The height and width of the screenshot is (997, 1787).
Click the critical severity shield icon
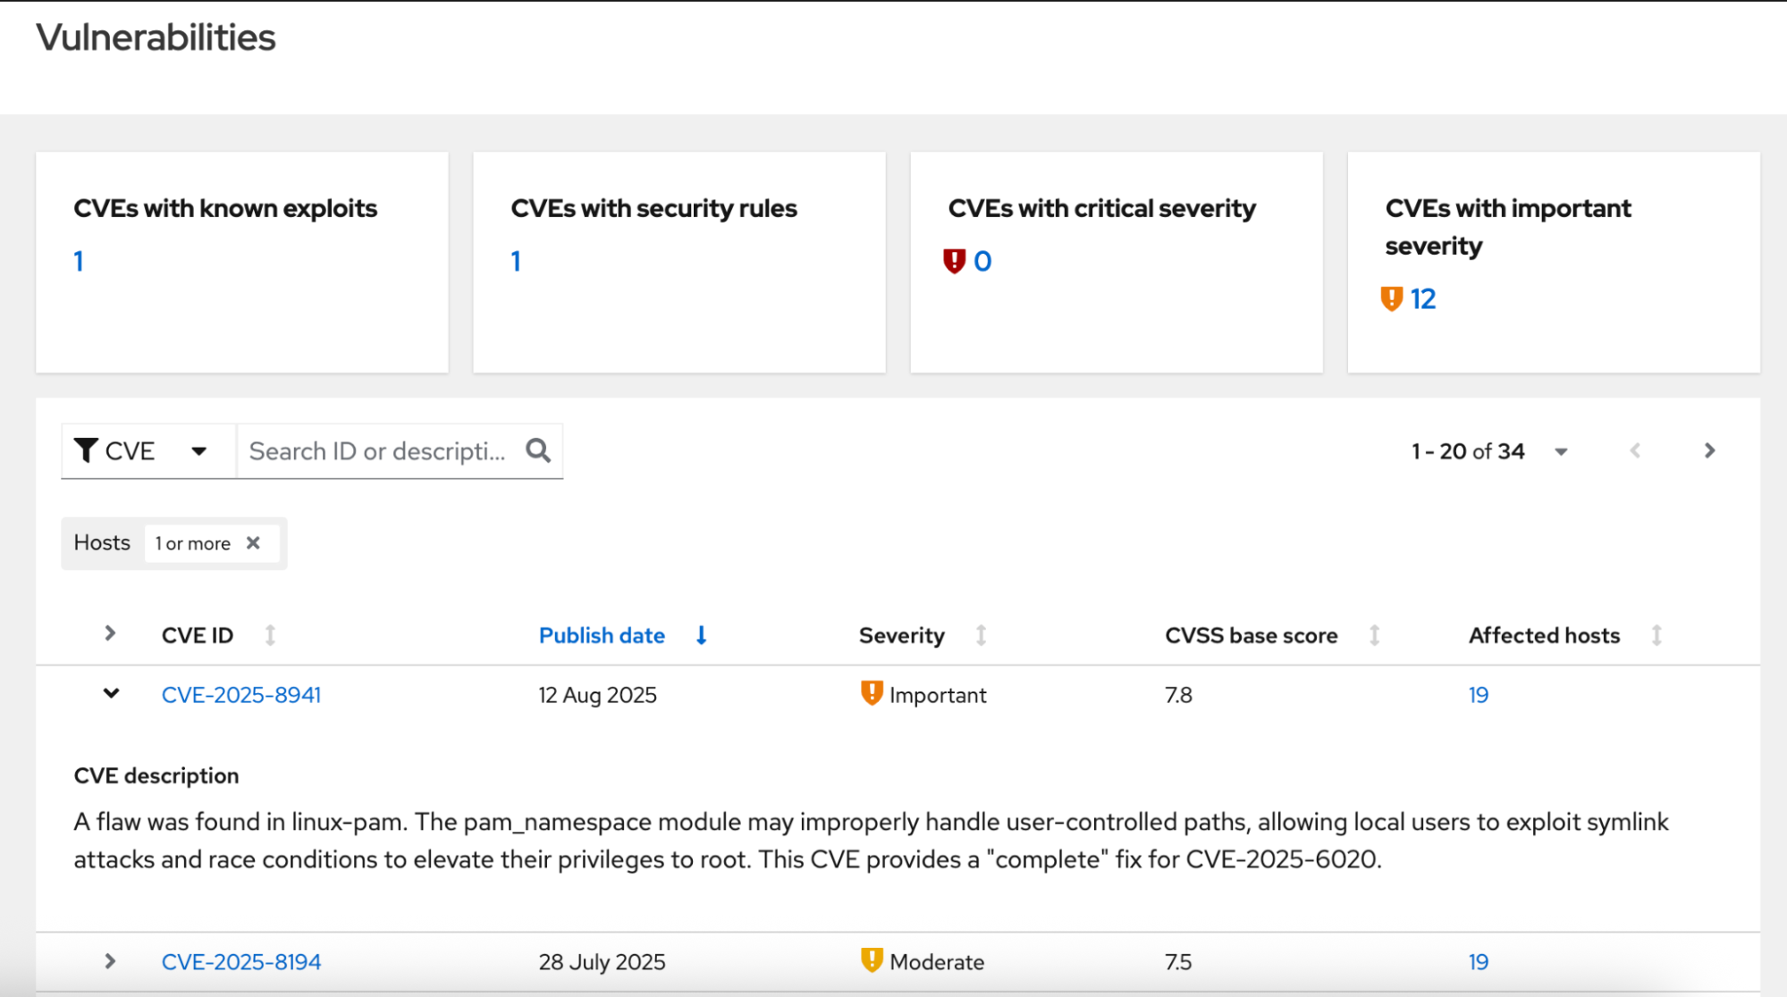click(954, 261)
